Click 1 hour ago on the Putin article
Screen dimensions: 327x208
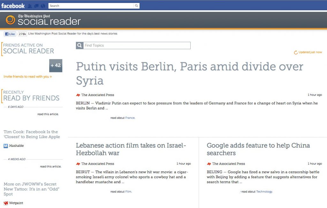(x=315, y=95)
